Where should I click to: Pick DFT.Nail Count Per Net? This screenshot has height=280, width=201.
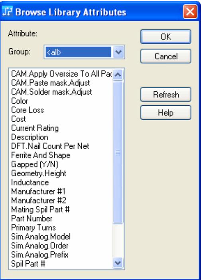(50, 146)
